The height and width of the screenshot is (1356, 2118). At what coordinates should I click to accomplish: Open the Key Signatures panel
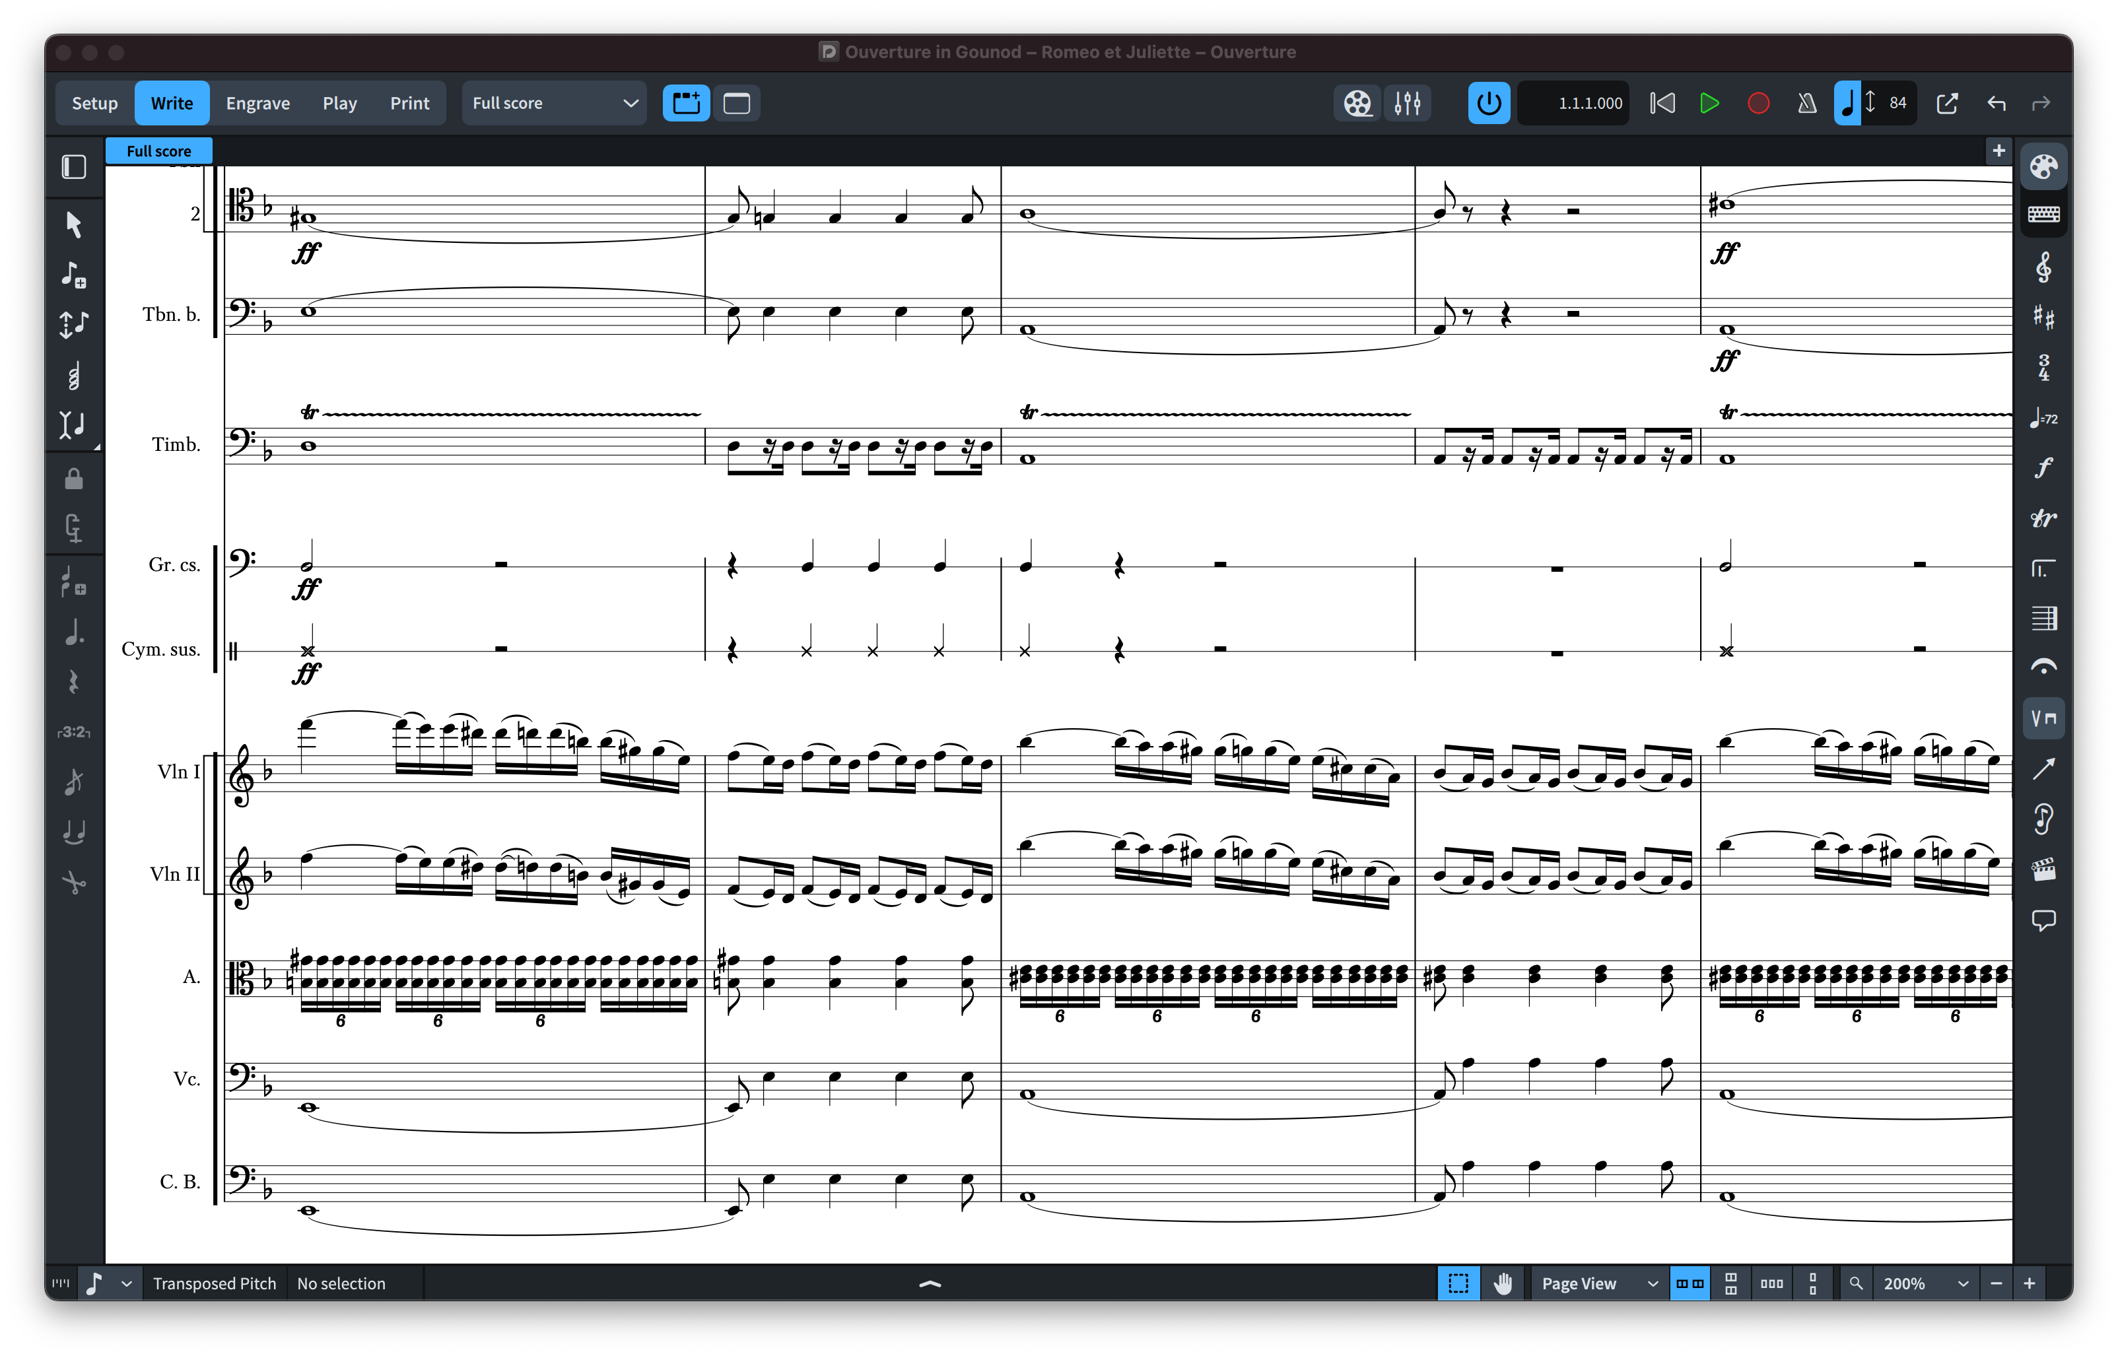coord(2043,317)
